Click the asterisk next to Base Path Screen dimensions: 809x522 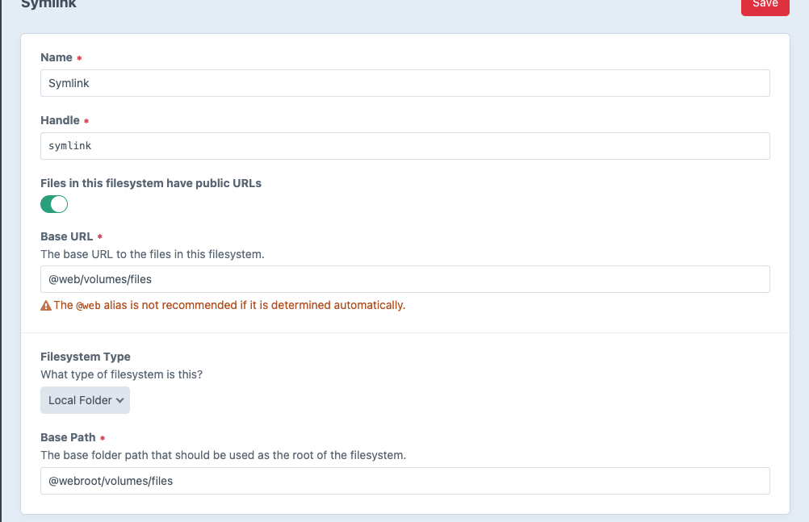click(104, 436)
